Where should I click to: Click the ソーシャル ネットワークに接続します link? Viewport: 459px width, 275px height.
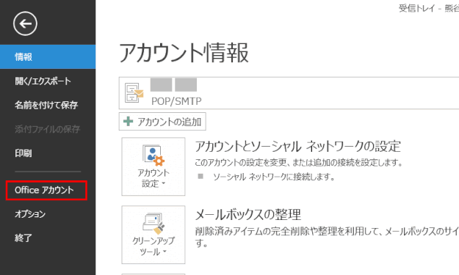tap(274, 177)
